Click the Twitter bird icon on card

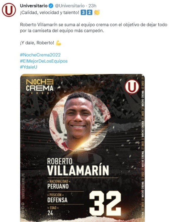pyautogui.click(x=23, y=208)
